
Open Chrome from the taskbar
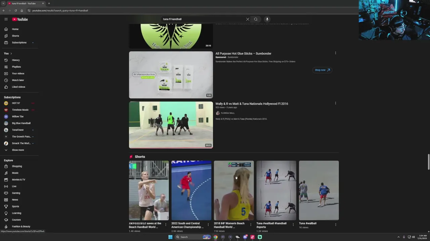click(215, 237)
